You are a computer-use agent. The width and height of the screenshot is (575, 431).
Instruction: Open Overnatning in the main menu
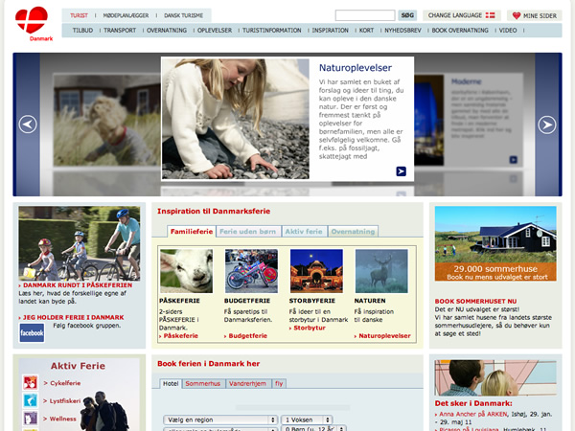click(167, 31)
